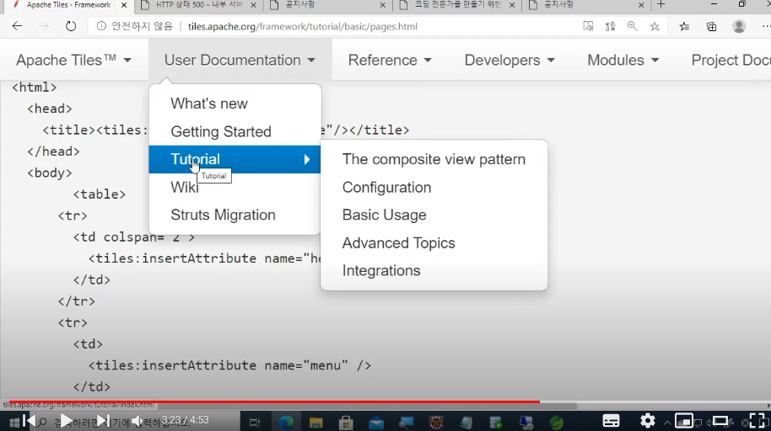This screenshot has width=771, height=431.
Task: Open the immersive reader read-aloud icon
Action: (x=588, y=26)
